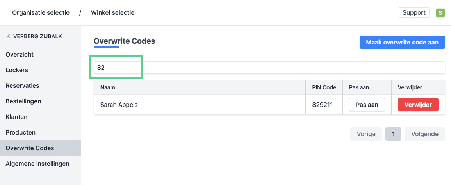Go to Bestellingen page
Screen dimensions: 451x185
(23, 101)
